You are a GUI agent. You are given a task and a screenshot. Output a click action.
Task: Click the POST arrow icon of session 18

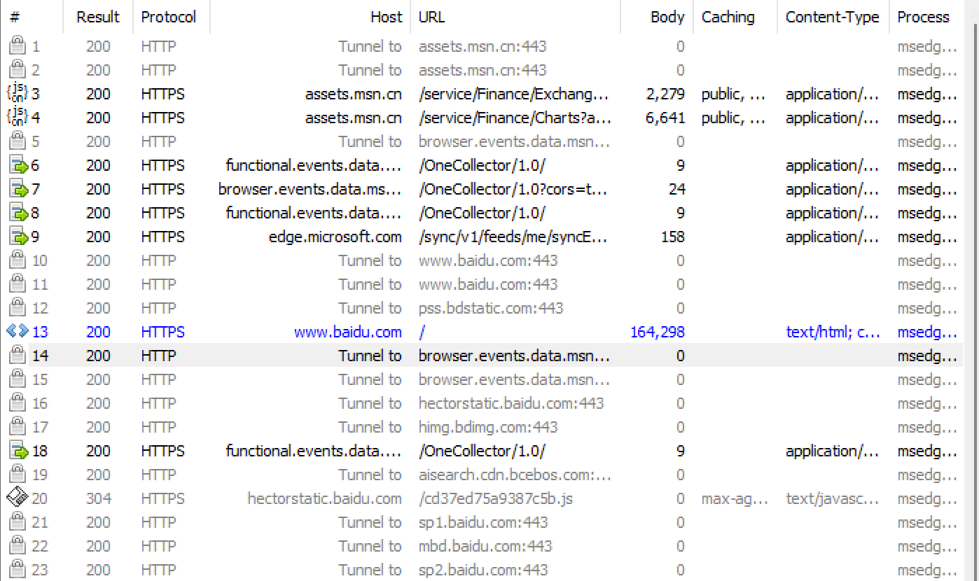click(x=18, y=451)
